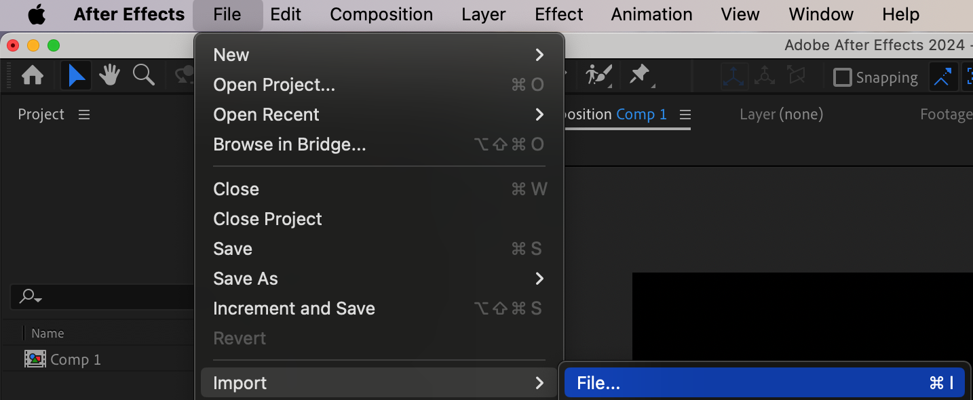The image size is (973, 400).
Task: Open the Project panel menu
Action: pos(84,115)
